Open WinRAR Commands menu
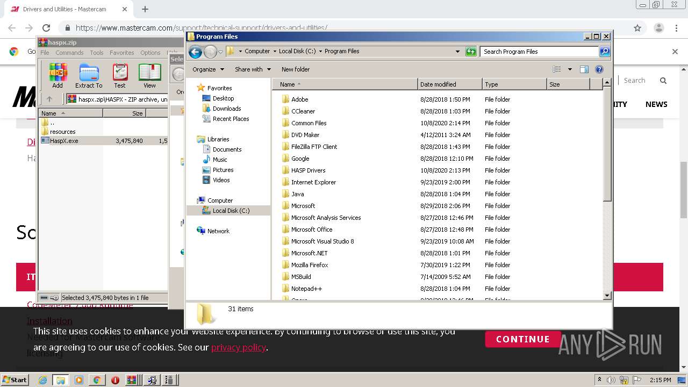Image resolution: width=688 pixels, height=387 pixels. pyautogui.click(x=69, y=53)
